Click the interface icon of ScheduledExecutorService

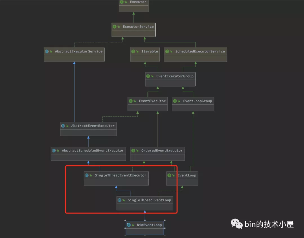[x=167, y=52]
